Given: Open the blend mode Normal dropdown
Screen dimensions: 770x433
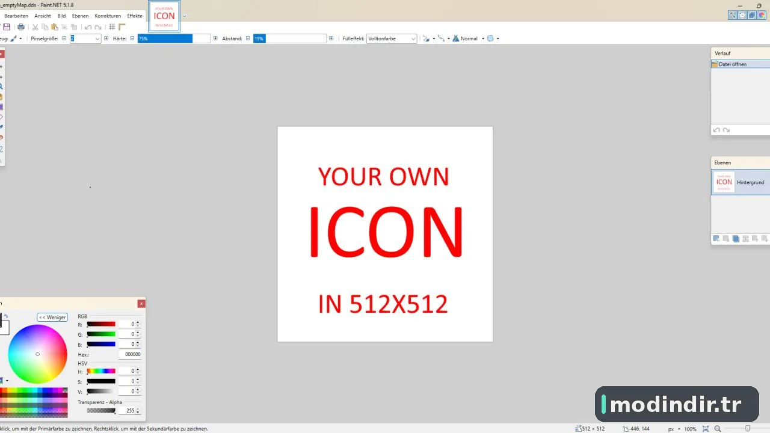Looking at the screenshot, I should (469, 38).
